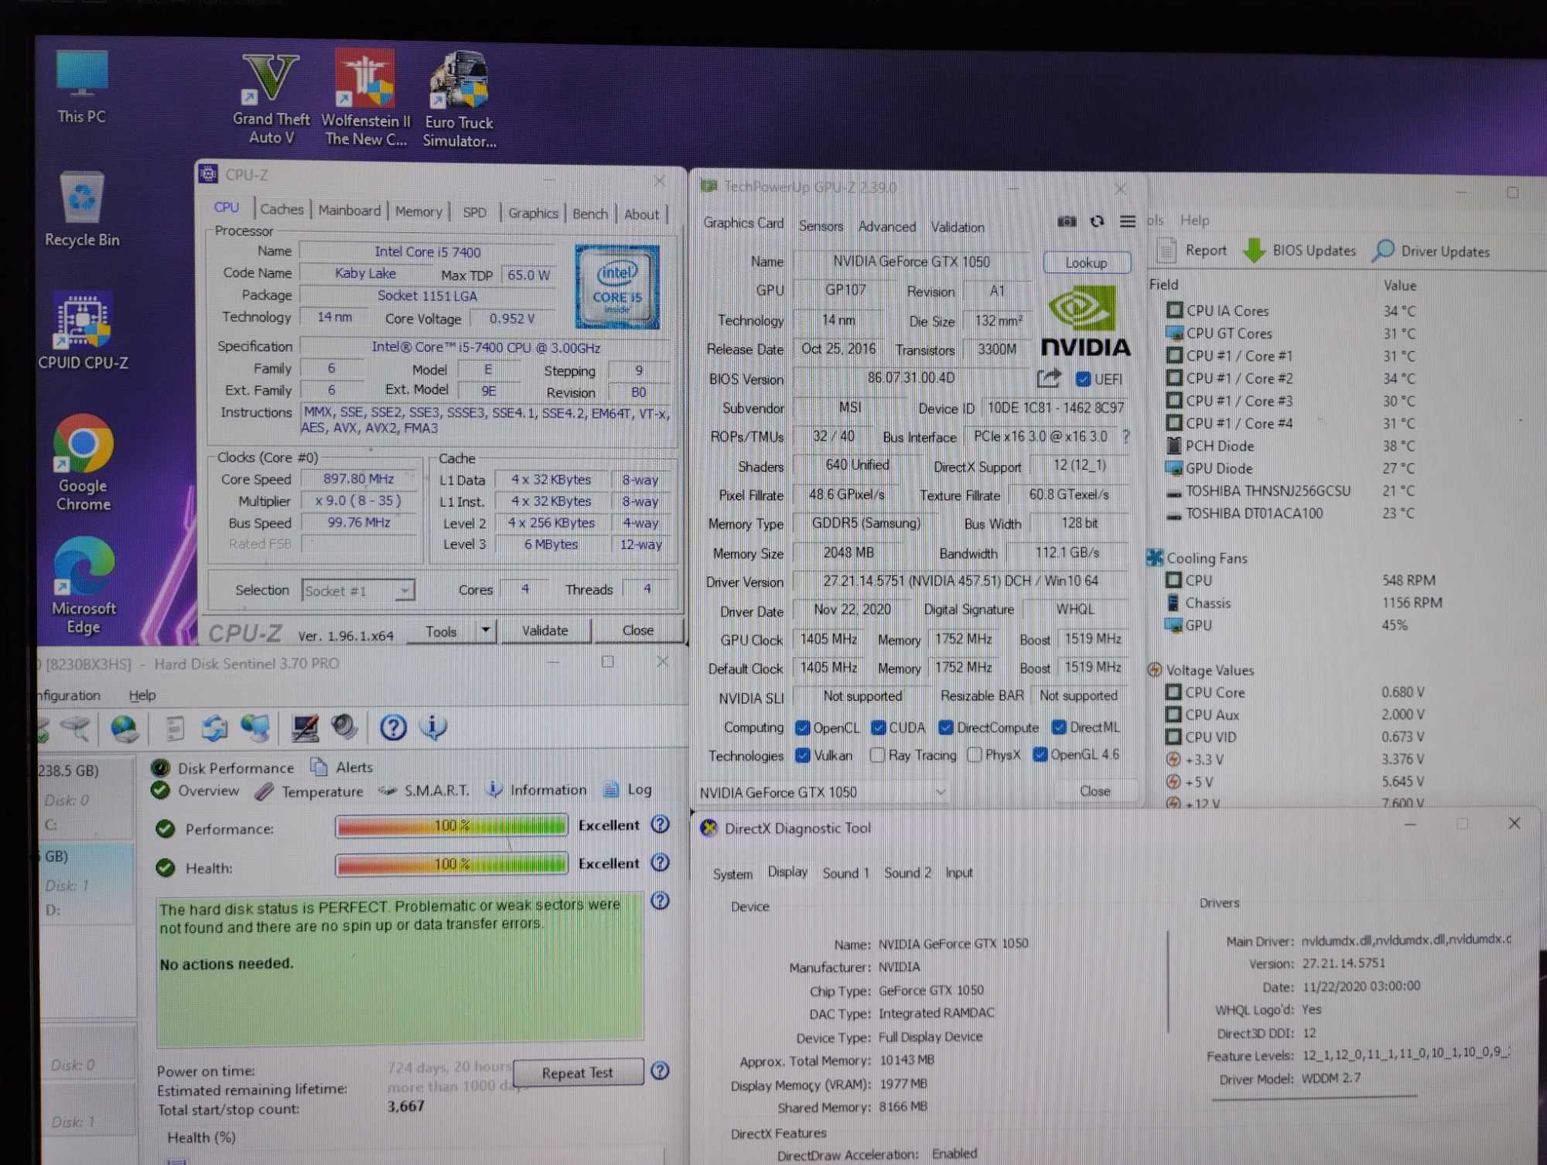Viewport: 1547px width, 1165px height.
Task: Click the Health 100% progress bar
Action: tap(452, 863)
